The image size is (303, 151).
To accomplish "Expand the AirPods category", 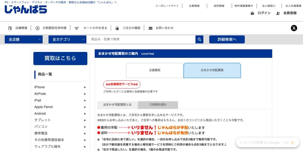I will 85,94.
